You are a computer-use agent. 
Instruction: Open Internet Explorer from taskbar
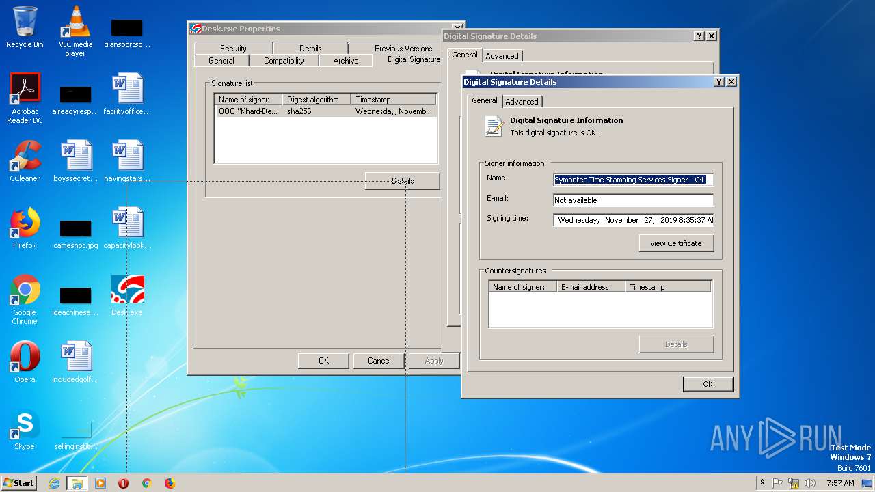55,483
